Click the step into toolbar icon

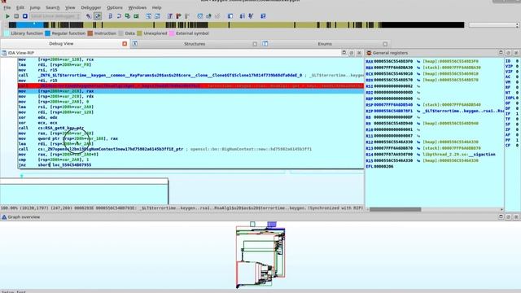point(111,16)
